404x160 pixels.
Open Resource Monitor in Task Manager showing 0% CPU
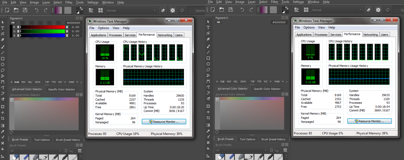click(369, 121)
